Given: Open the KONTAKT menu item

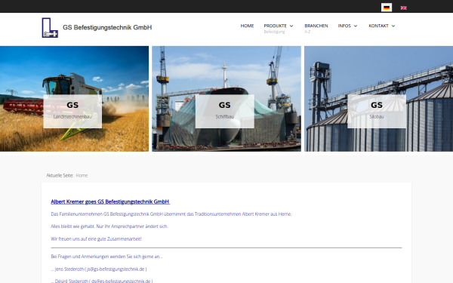Looking at the screenshot, I should [378, 26].
